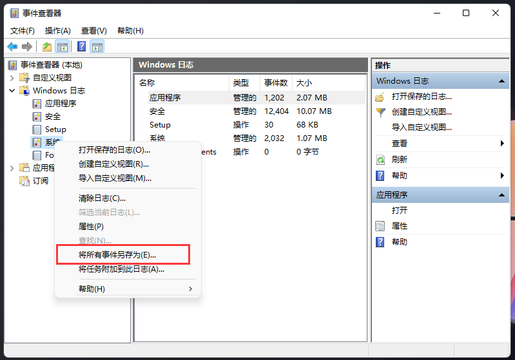
Task: Click the blue Help toolbar icon
Action: point(82,46)
